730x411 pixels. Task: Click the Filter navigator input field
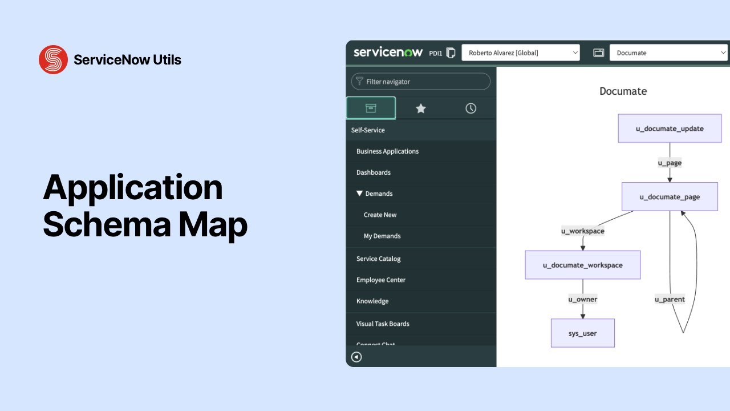tap(421, 82)
